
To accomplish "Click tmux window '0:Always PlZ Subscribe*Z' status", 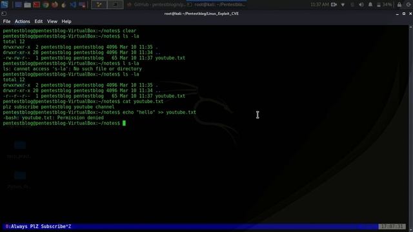I will [39, 226].
